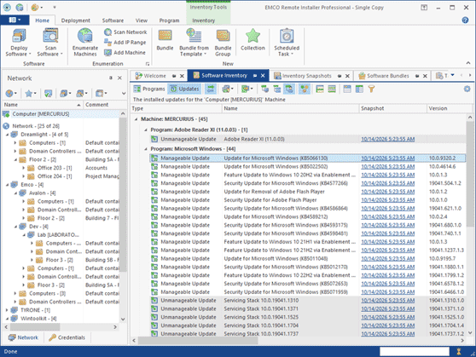Switch to the Network panel tab
476x357 pixels.
click(x=23, y=337)
